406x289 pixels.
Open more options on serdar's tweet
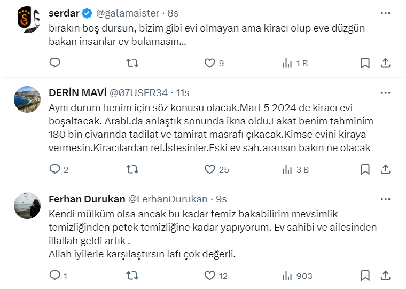385,12
